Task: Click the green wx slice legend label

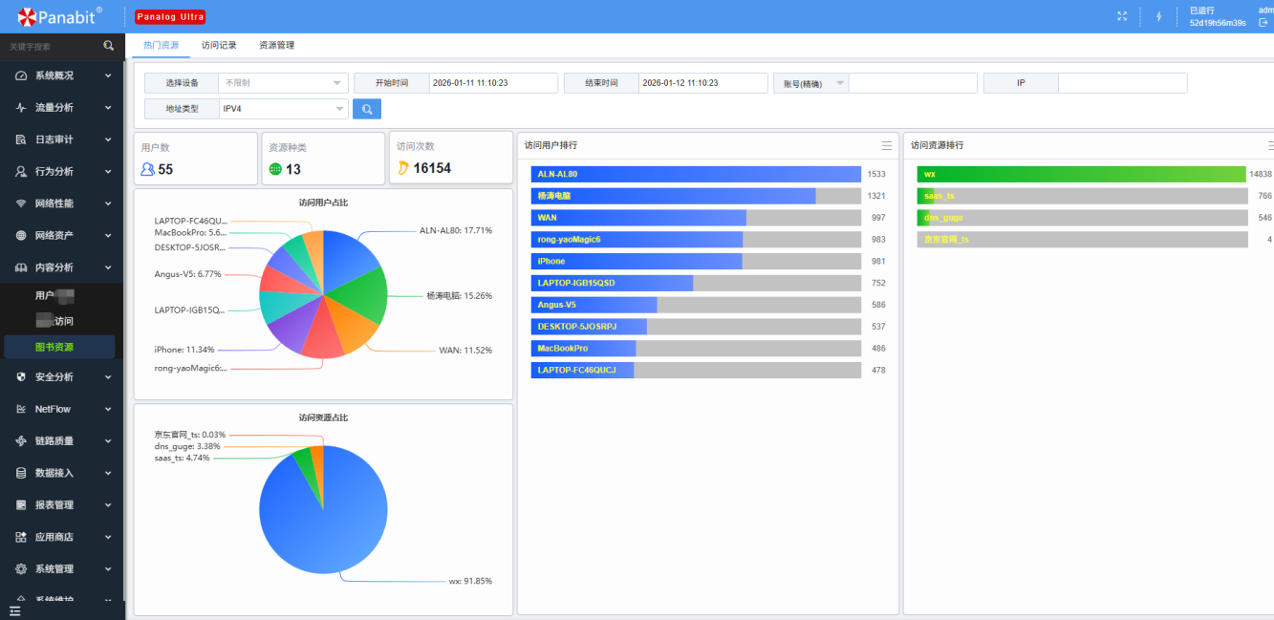Action: 469,581
